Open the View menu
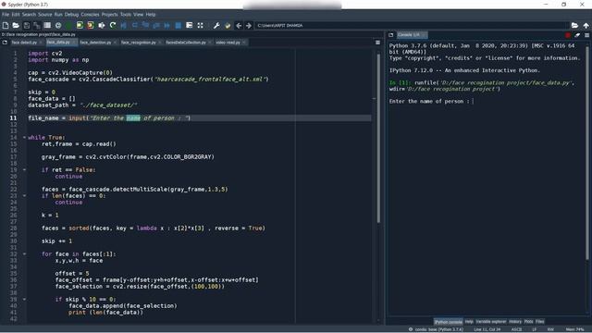Image resolution: width=592 pixels, height=333 pixels. (x=138, y=15)
